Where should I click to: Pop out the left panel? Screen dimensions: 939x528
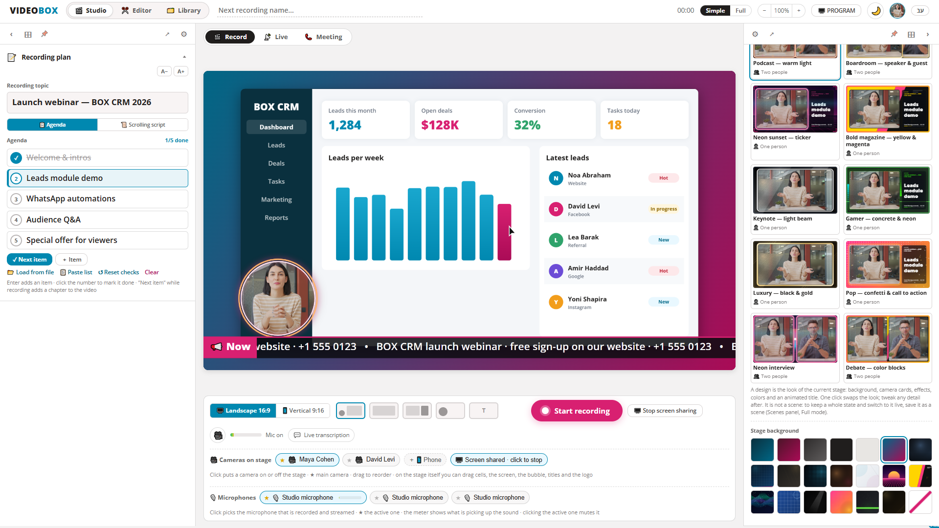click(x=167, y=34)
